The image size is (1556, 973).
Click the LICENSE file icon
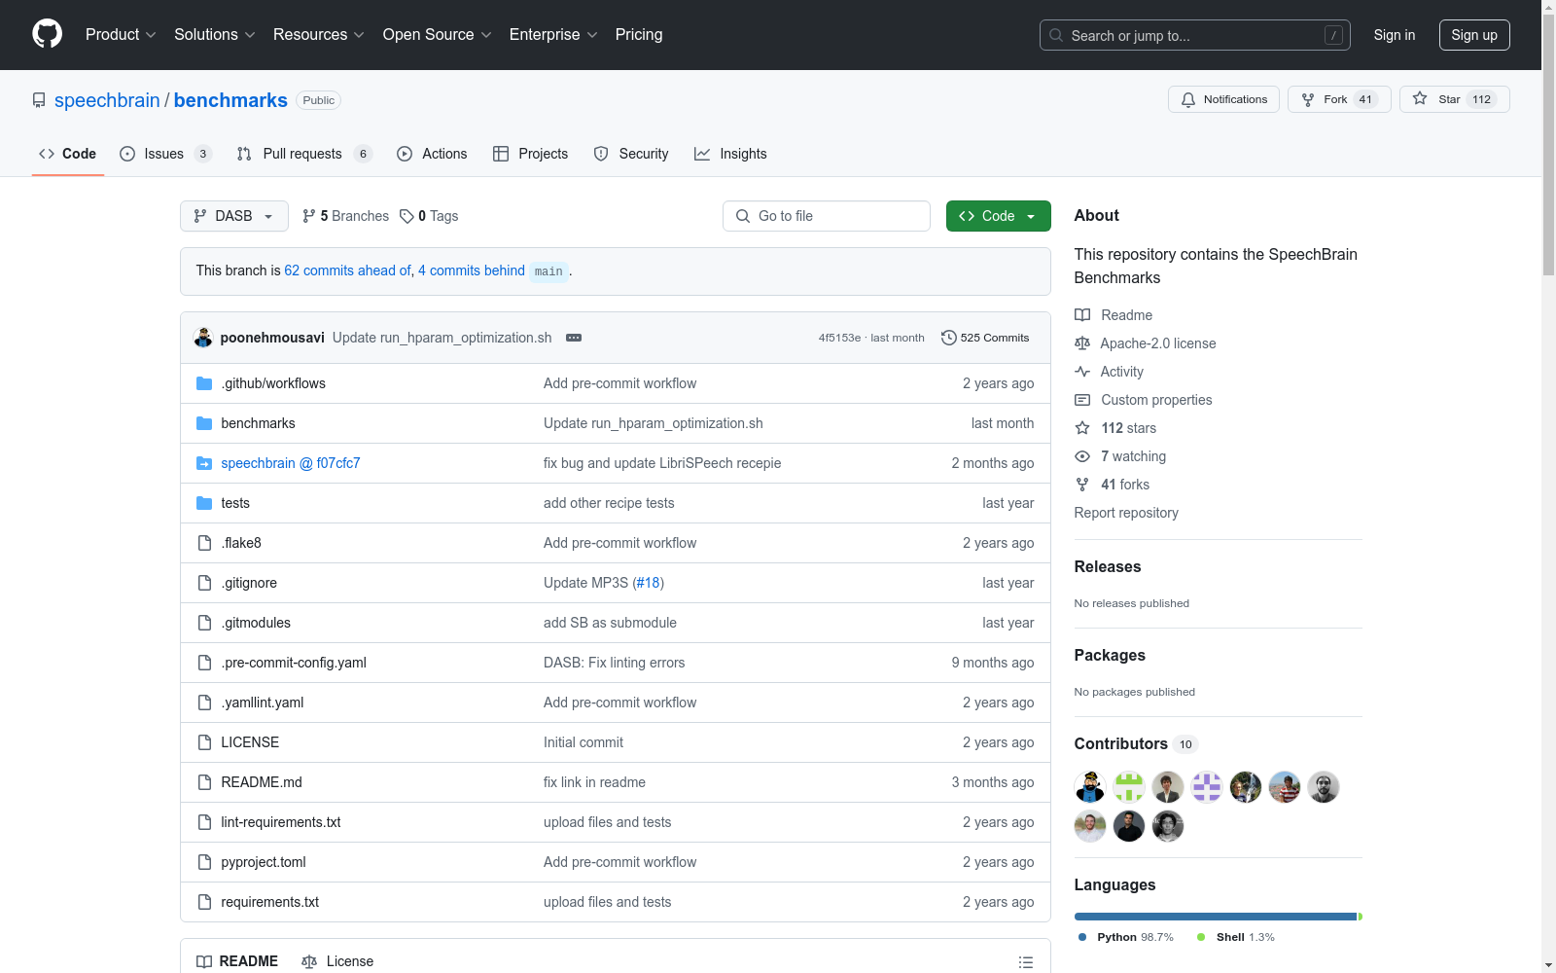point(204,742)
